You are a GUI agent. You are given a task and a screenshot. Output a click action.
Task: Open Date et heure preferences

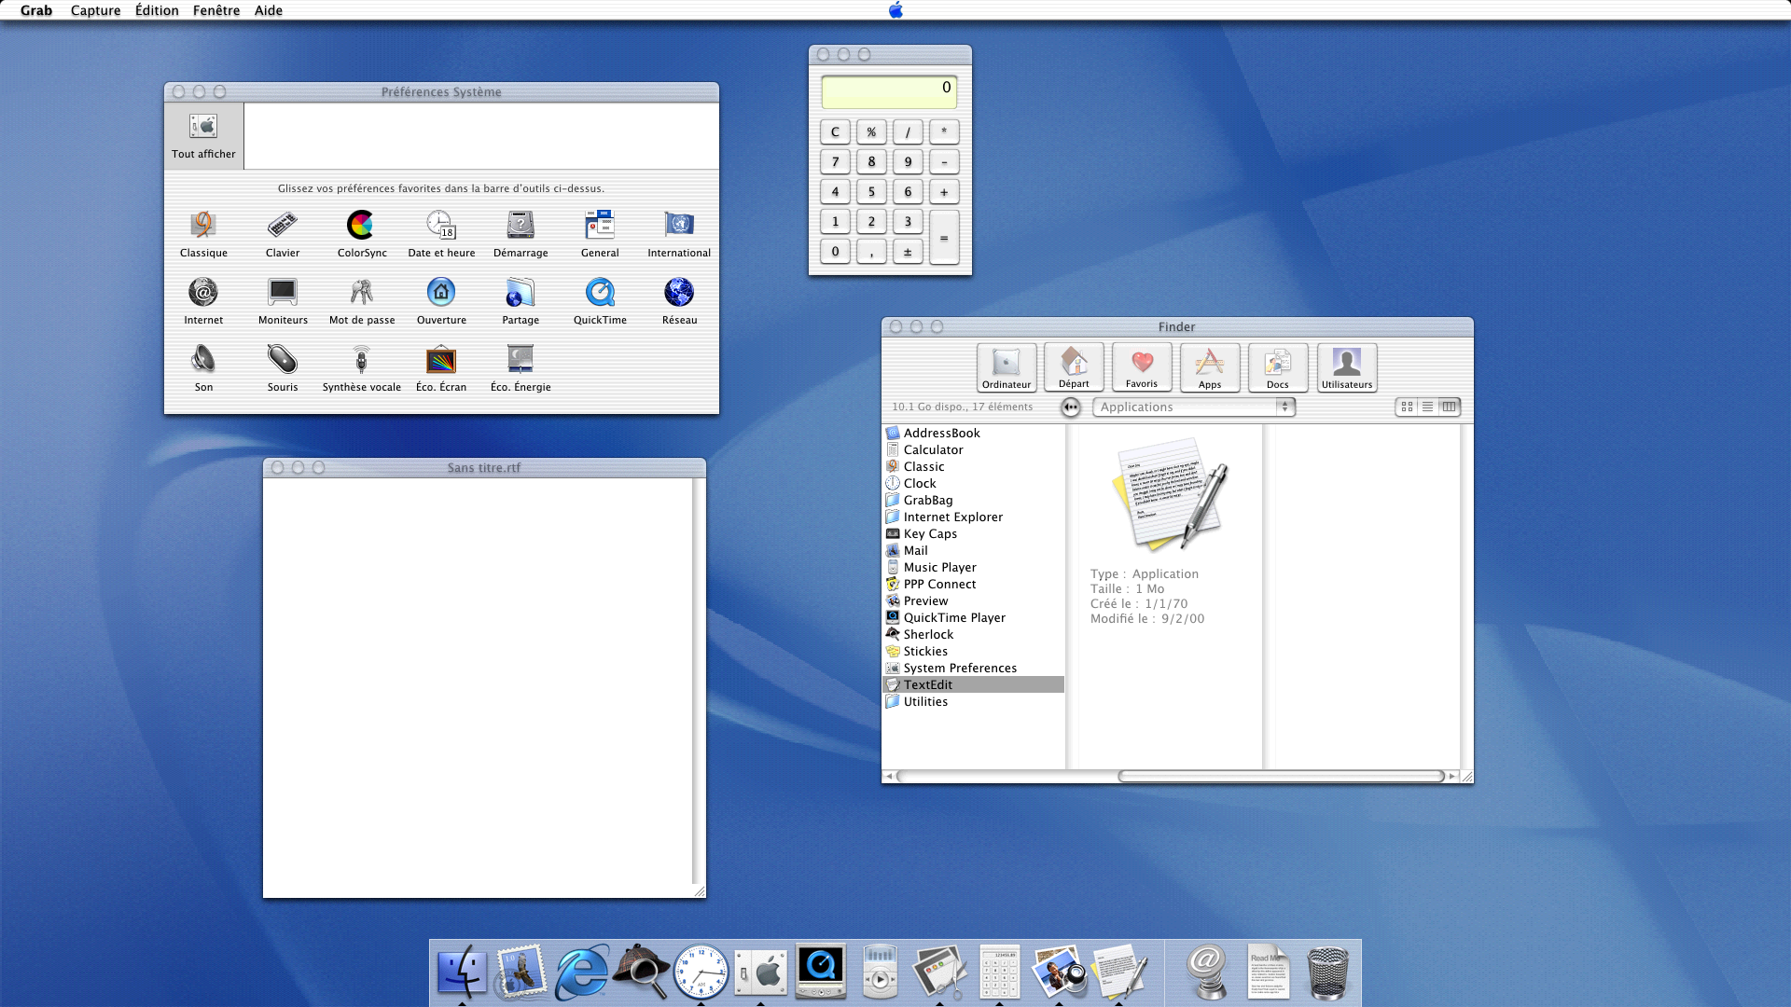pos(441,233)
